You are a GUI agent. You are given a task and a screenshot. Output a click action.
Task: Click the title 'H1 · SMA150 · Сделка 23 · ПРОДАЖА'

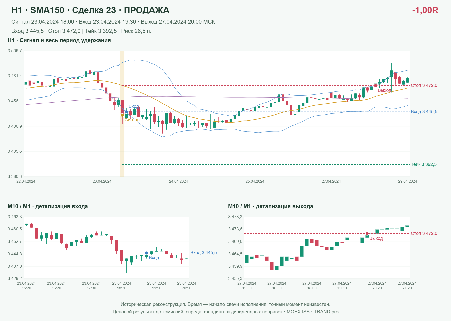pos(90,10)
